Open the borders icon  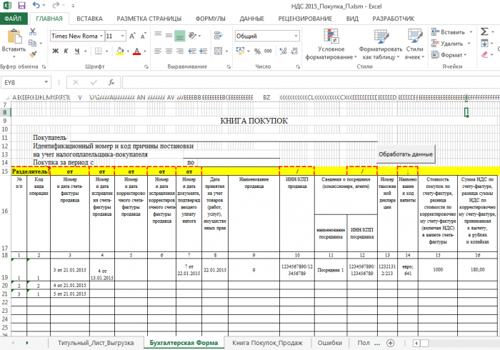click(x=99, y=51)
